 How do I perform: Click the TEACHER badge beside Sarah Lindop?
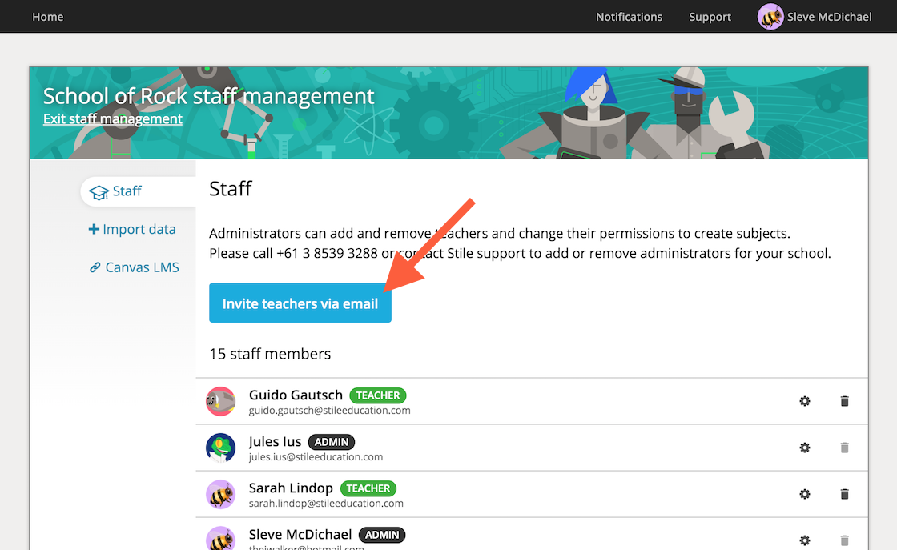[368, 488]
